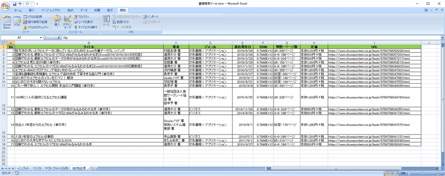
Task: Open the Visual Basic editor
Action: (7, 21)
